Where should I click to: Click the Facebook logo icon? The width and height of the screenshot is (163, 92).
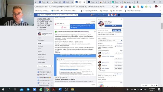pos(38,15)
